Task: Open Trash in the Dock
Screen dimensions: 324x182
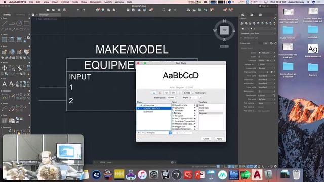Action: point(296,174)
